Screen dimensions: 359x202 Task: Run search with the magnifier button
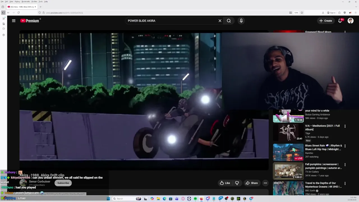[x=229, y=20]
